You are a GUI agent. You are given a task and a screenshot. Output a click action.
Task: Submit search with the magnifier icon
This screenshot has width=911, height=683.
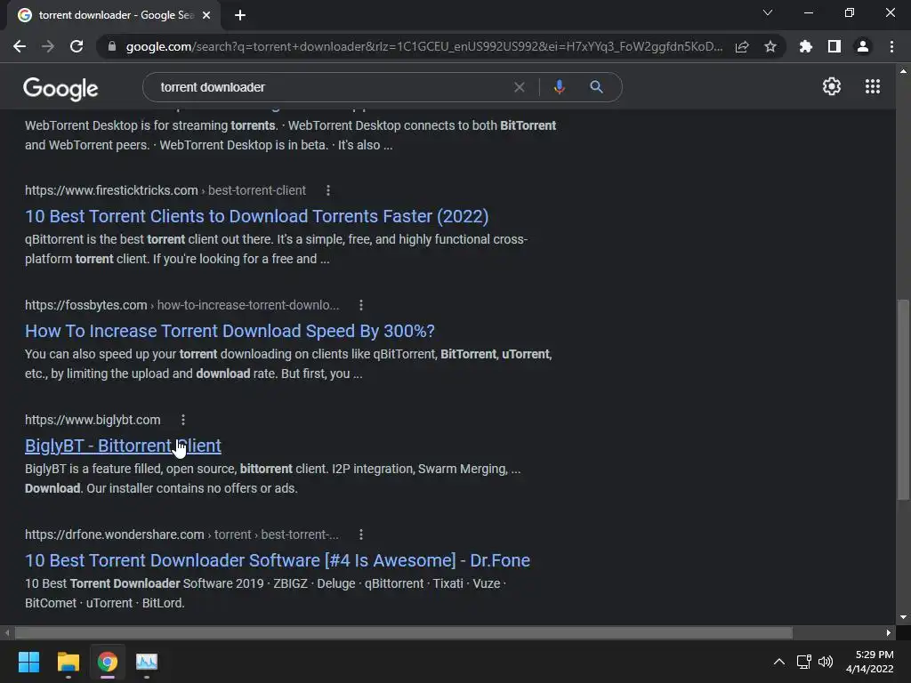click(596, 87)
